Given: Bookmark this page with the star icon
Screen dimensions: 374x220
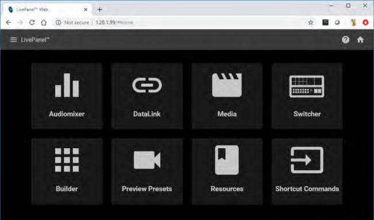Looking at the screenshot, I should 311,22.
